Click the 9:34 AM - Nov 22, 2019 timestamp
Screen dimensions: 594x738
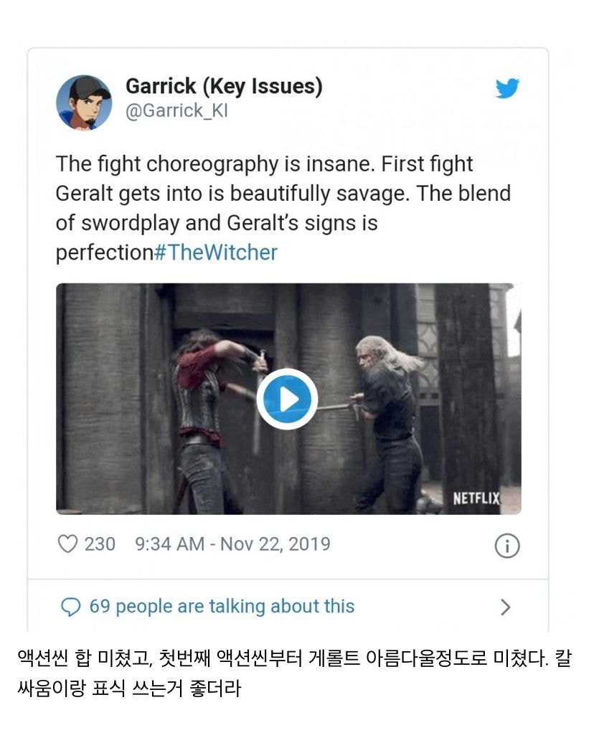[x=232, y=544]
